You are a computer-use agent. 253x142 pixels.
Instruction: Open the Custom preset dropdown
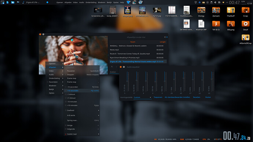143,97
